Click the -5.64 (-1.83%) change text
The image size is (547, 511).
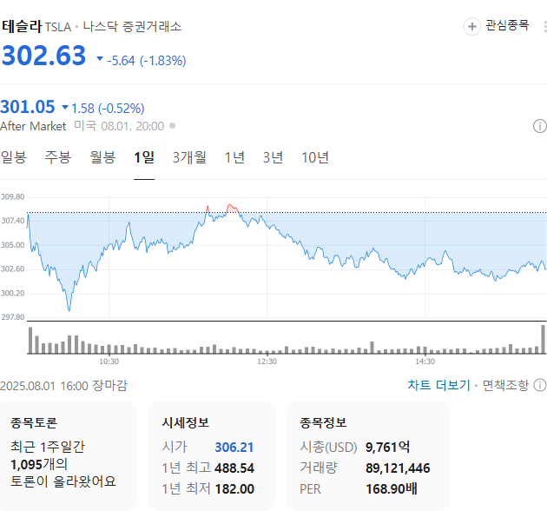pyautogui.click(x=147, y=61)
